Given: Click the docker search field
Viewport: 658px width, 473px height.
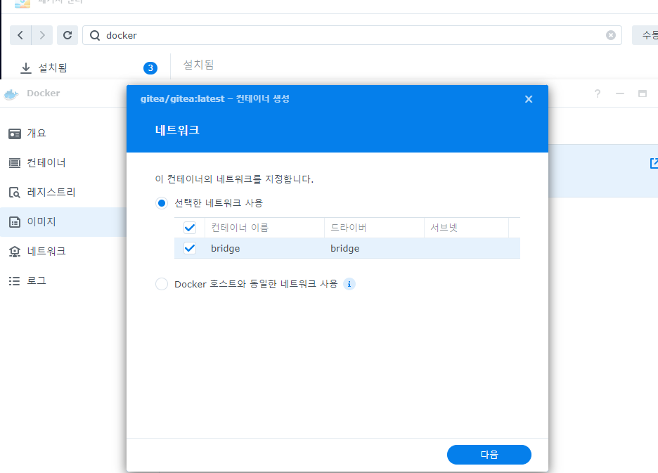Looking at the screenshot, I should pos(351,35).
